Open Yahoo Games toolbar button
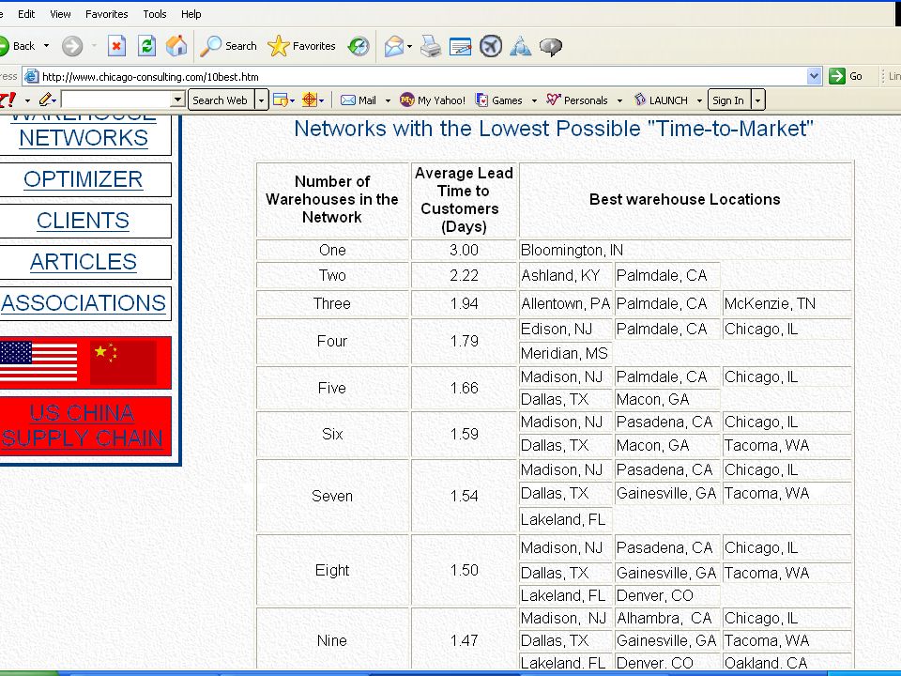The height and width of the screenshot is (676, 901). click(x=498, y=100)
